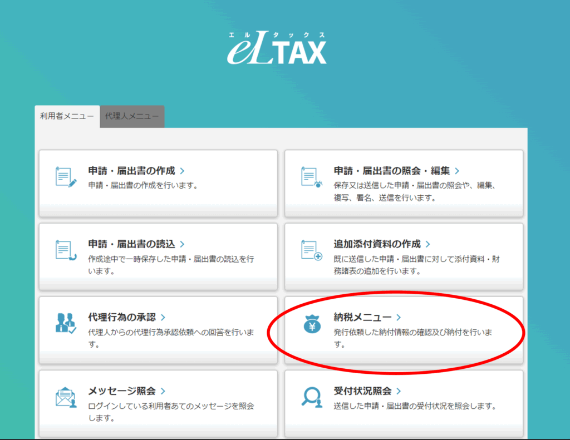Click the chevron next to 申請・届出書の照会・編集
Screen dimensions: 570x440
coord(457,171)
